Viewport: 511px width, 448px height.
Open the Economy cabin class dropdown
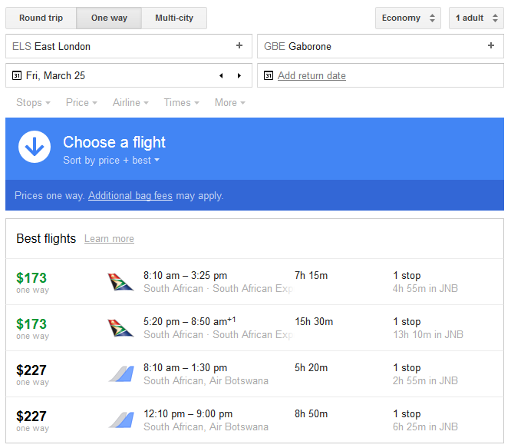tap(408, 18)
